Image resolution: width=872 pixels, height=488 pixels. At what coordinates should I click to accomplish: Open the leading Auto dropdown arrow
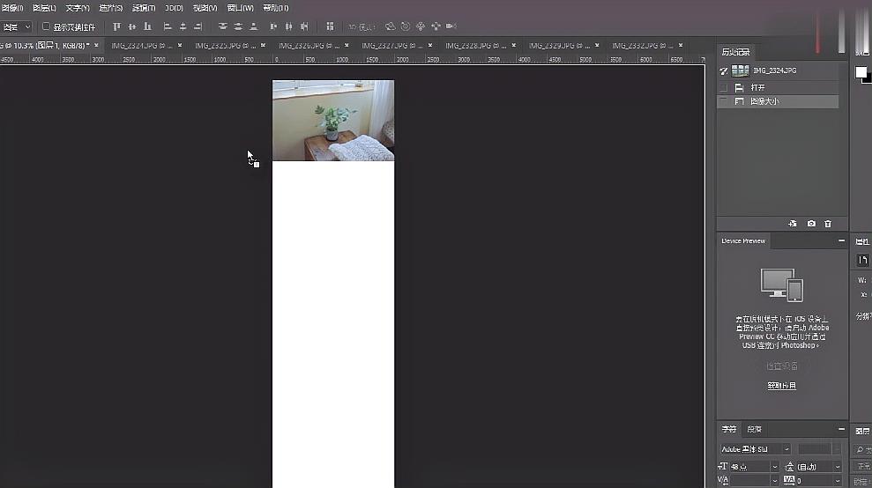coord(838,467)
